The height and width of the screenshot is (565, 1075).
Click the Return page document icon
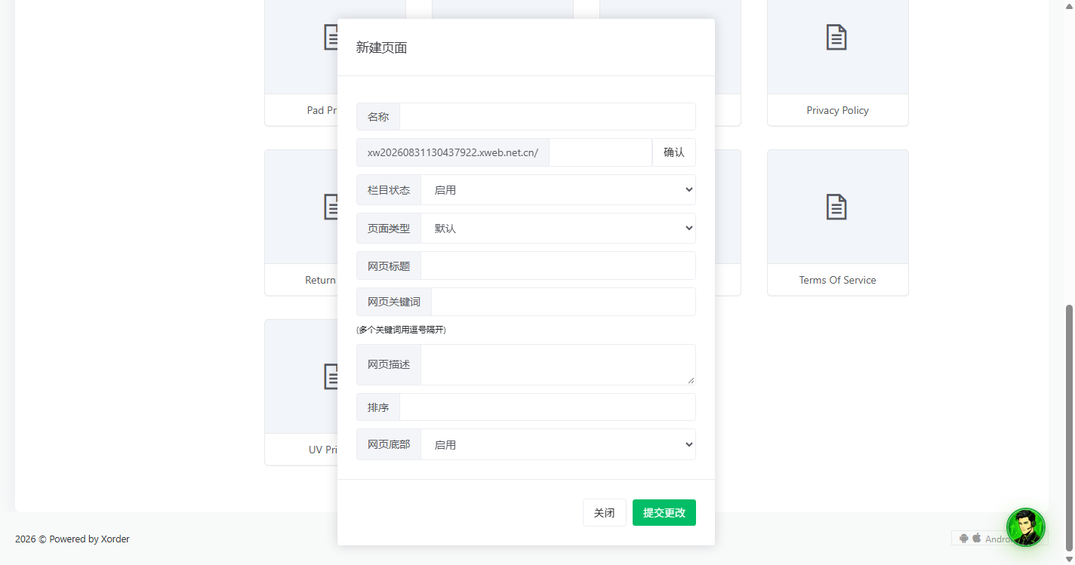331,207
